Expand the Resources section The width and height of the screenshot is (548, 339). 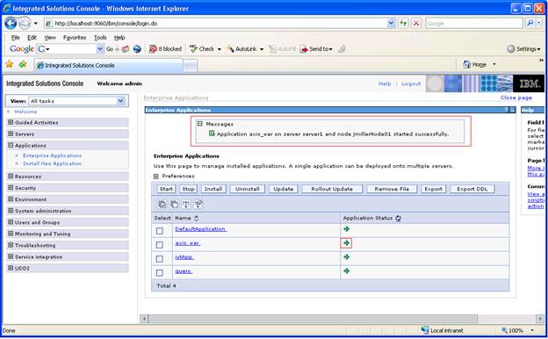coord(11,177)
